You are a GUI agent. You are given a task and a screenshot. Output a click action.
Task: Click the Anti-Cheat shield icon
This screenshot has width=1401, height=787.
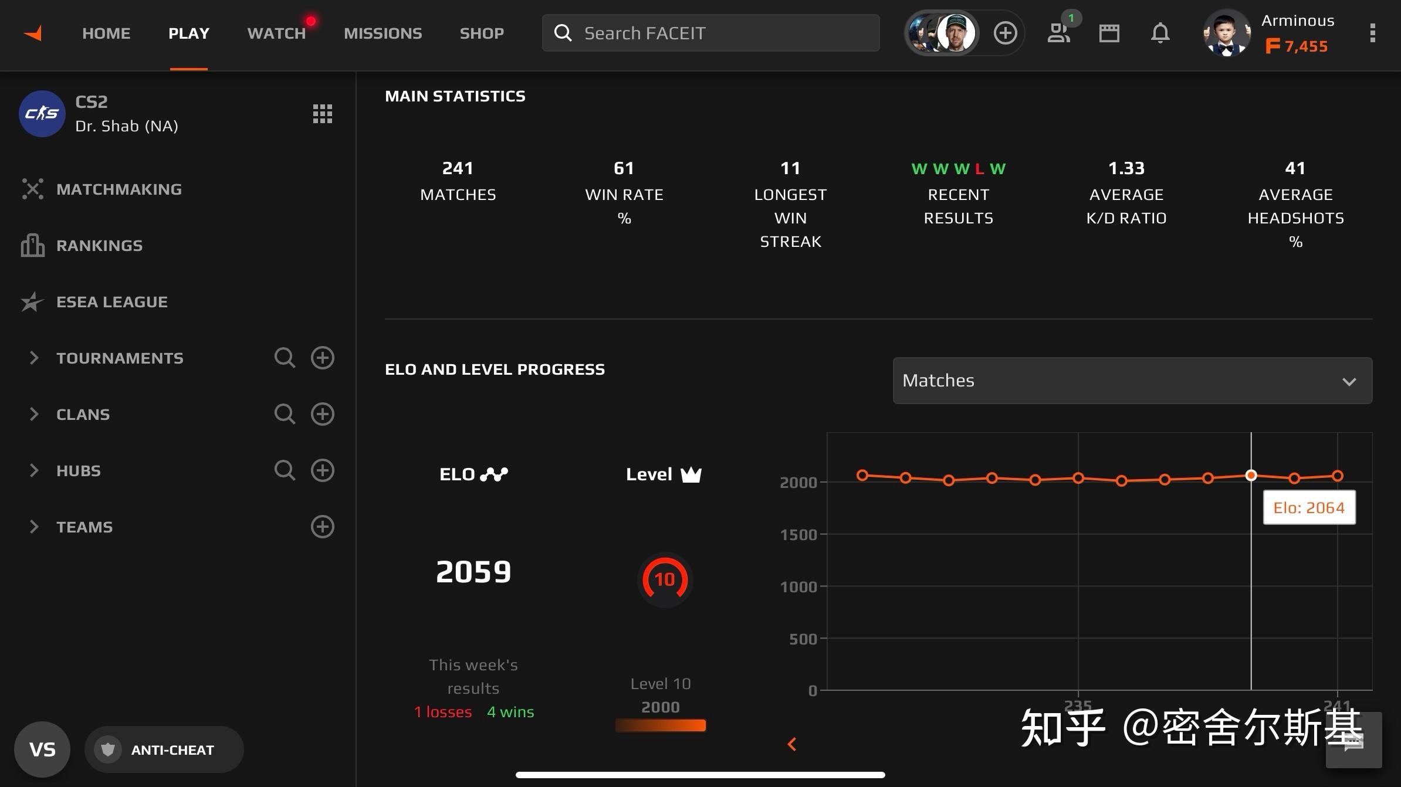pyautogui.click(x=109, y=749)
